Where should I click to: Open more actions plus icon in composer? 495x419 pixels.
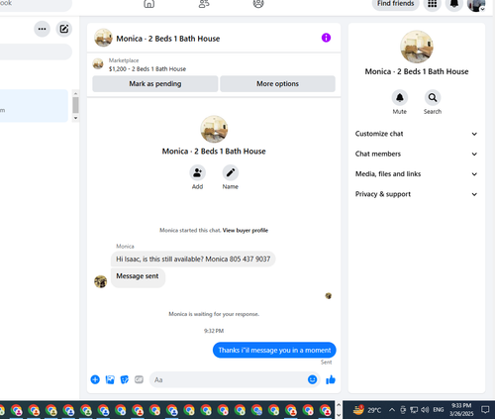pos(95,379)
